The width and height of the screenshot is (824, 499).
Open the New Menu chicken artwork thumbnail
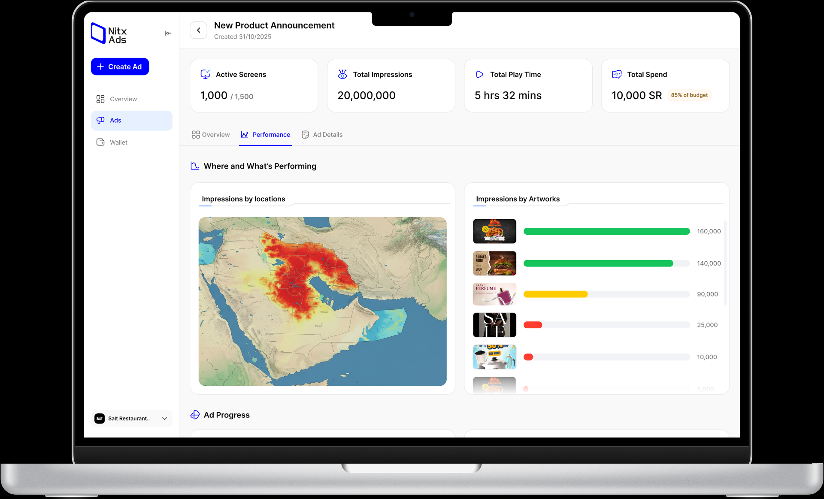[494, 231]
